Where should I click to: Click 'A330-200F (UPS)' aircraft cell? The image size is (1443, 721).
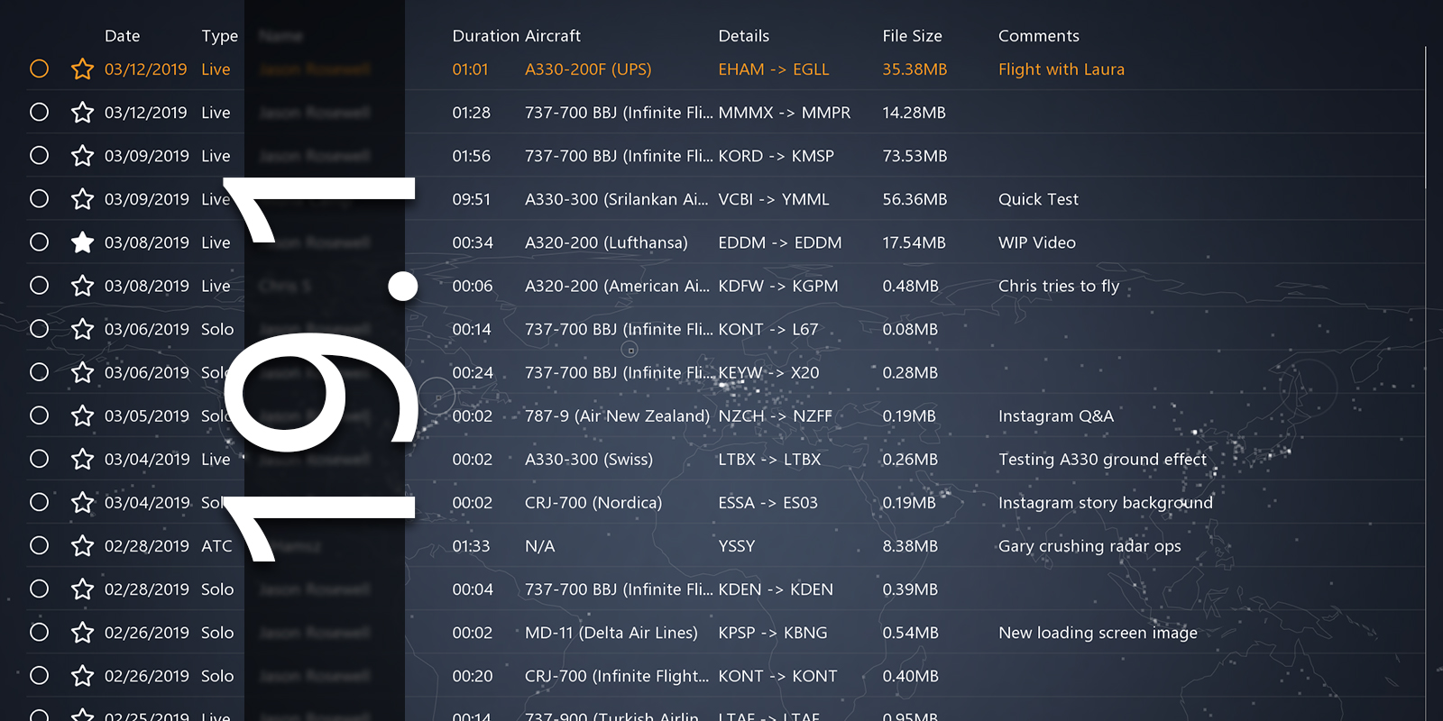pyautogui.click(x=588, y=69)
